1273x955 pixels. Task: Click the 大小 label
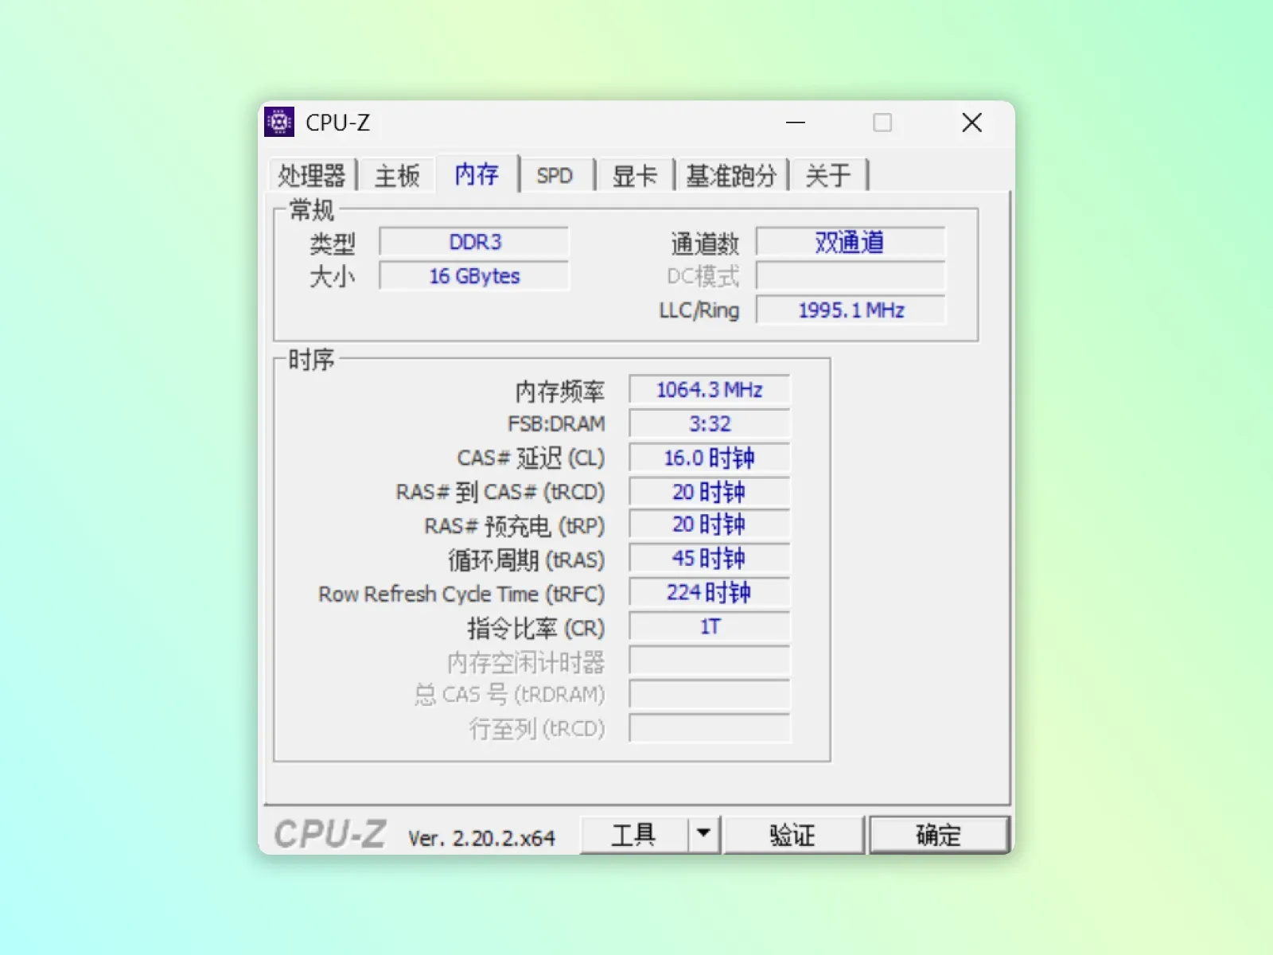(x=333, y=277)
